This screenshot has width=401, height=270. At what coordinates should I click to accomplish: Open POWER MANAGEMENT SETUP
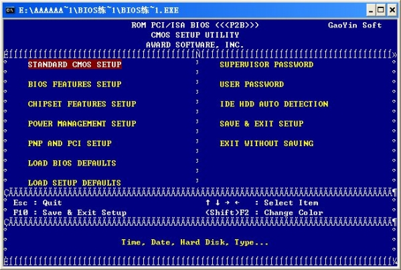(82, 124)
